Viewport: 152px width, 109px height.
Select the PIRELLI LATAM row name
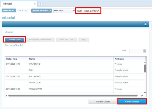click(x=35, y=89)
